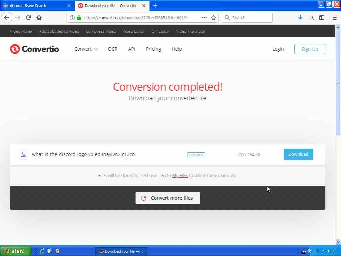Image resolution: width=341 pixels, height=256 pixels.
Task: Click the scrollbar up arrow
Action: click(338, 27)
